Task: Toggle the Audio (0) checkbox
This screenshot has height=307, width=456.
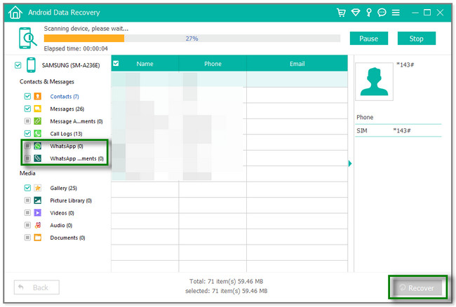Action: point(27,225)
